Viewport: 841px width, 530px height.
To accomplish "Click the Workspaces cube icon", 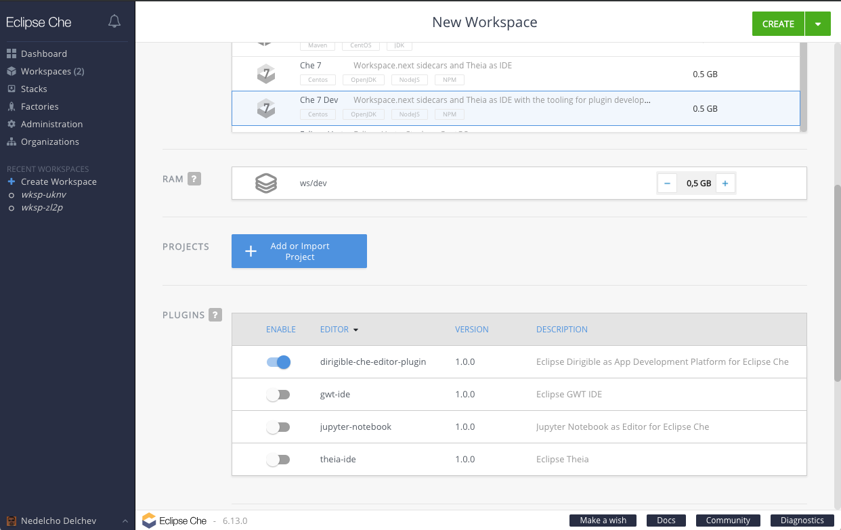I will click(x=12, y=71).
